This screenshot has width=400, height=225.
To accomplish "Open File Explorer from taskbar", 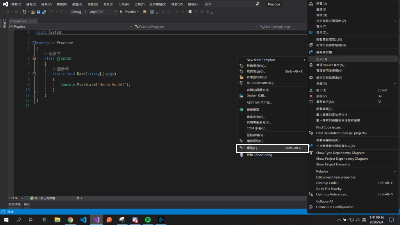I will click(57, 220).
